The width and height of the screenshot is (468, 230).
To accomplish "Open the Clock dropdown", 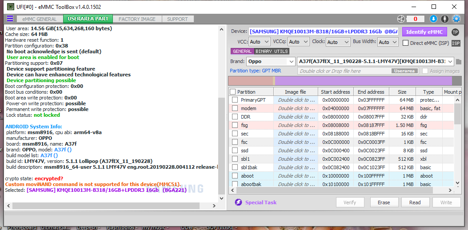I will [338, 42].
